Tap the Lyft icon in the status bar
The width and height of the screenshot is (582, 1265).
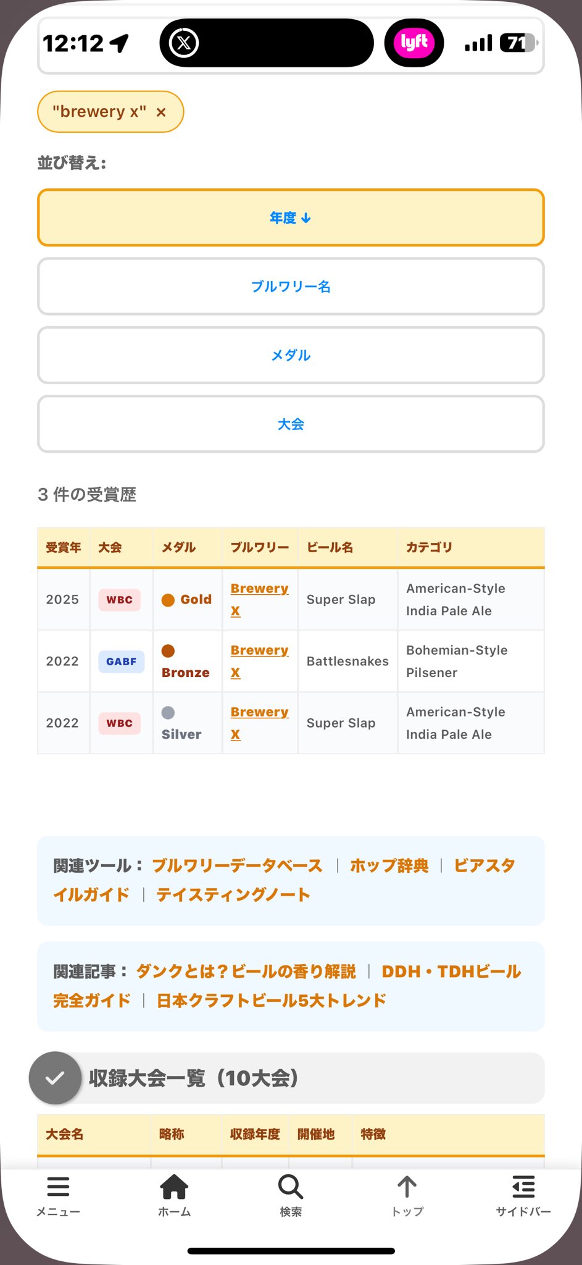[x=414, y=43]
